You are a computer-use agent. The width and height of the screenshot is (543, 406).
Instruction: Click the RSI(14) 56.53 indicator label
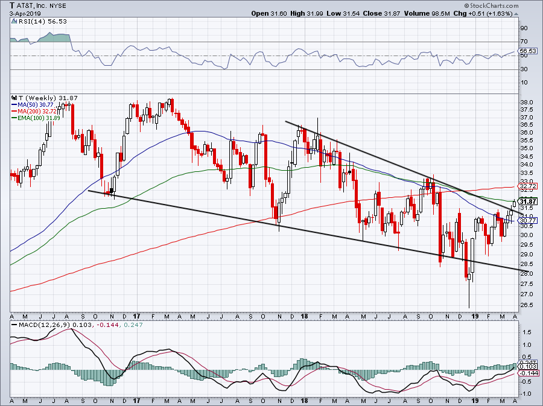pyautogui.click(x=42, y=22)
